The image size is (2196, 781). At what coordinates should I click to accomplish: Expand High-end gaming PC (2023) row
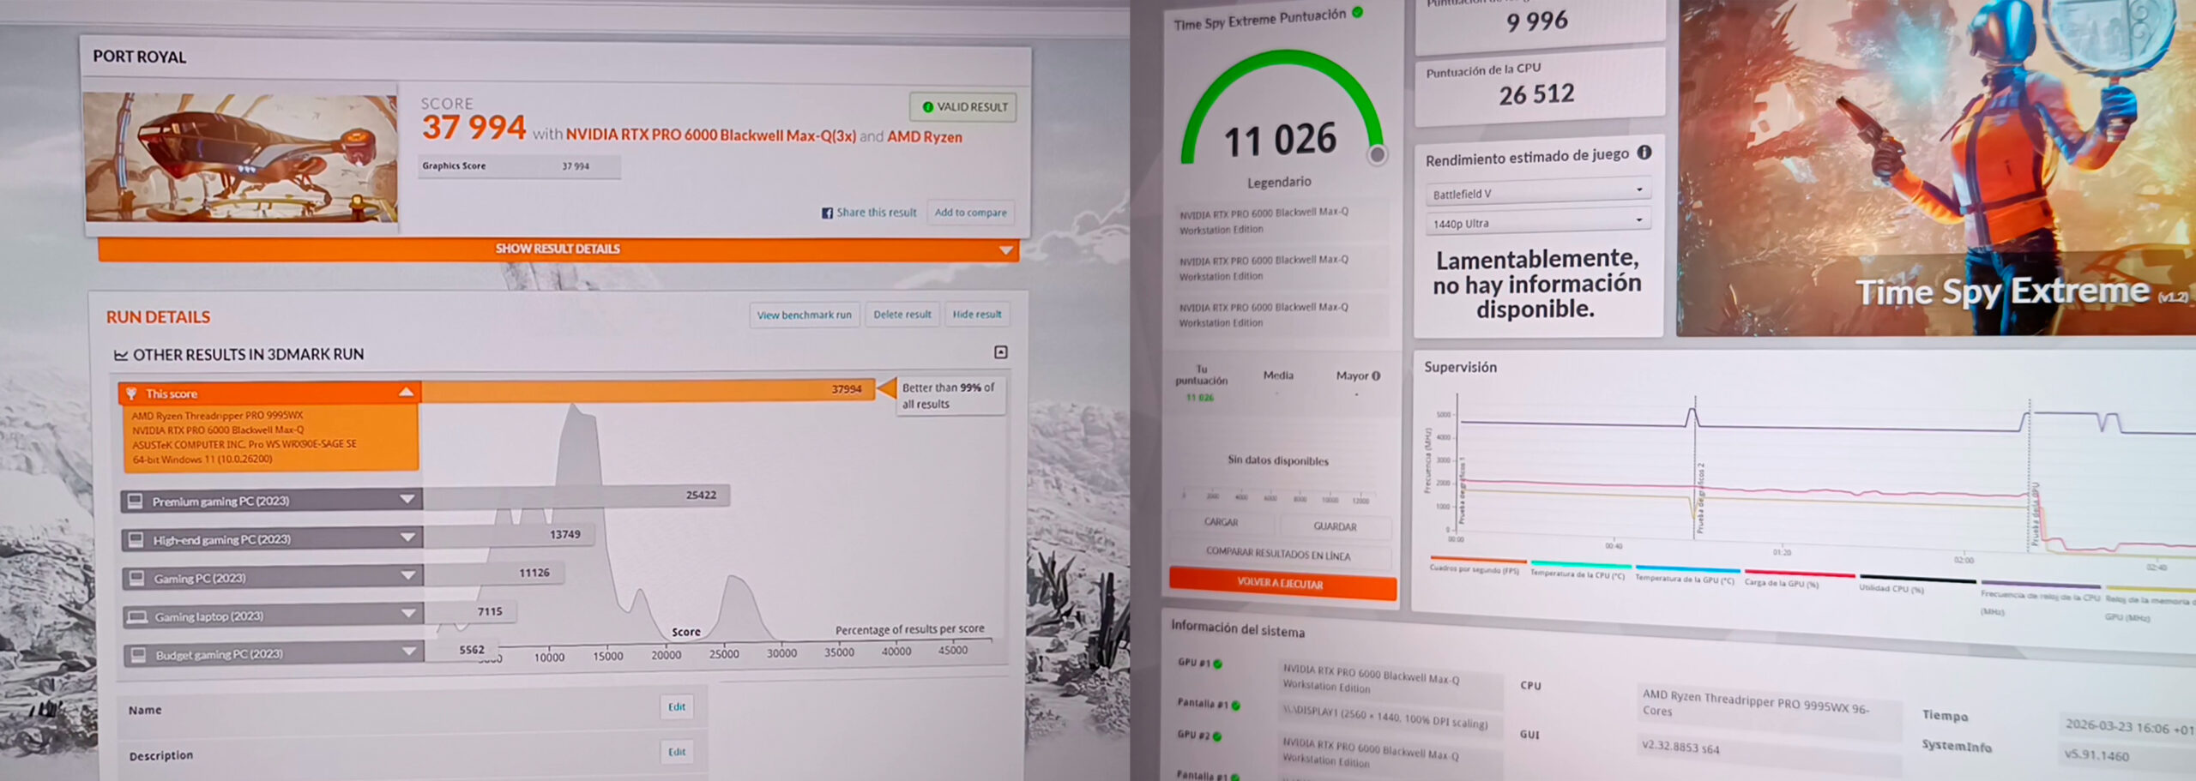[x=408, y=538]
